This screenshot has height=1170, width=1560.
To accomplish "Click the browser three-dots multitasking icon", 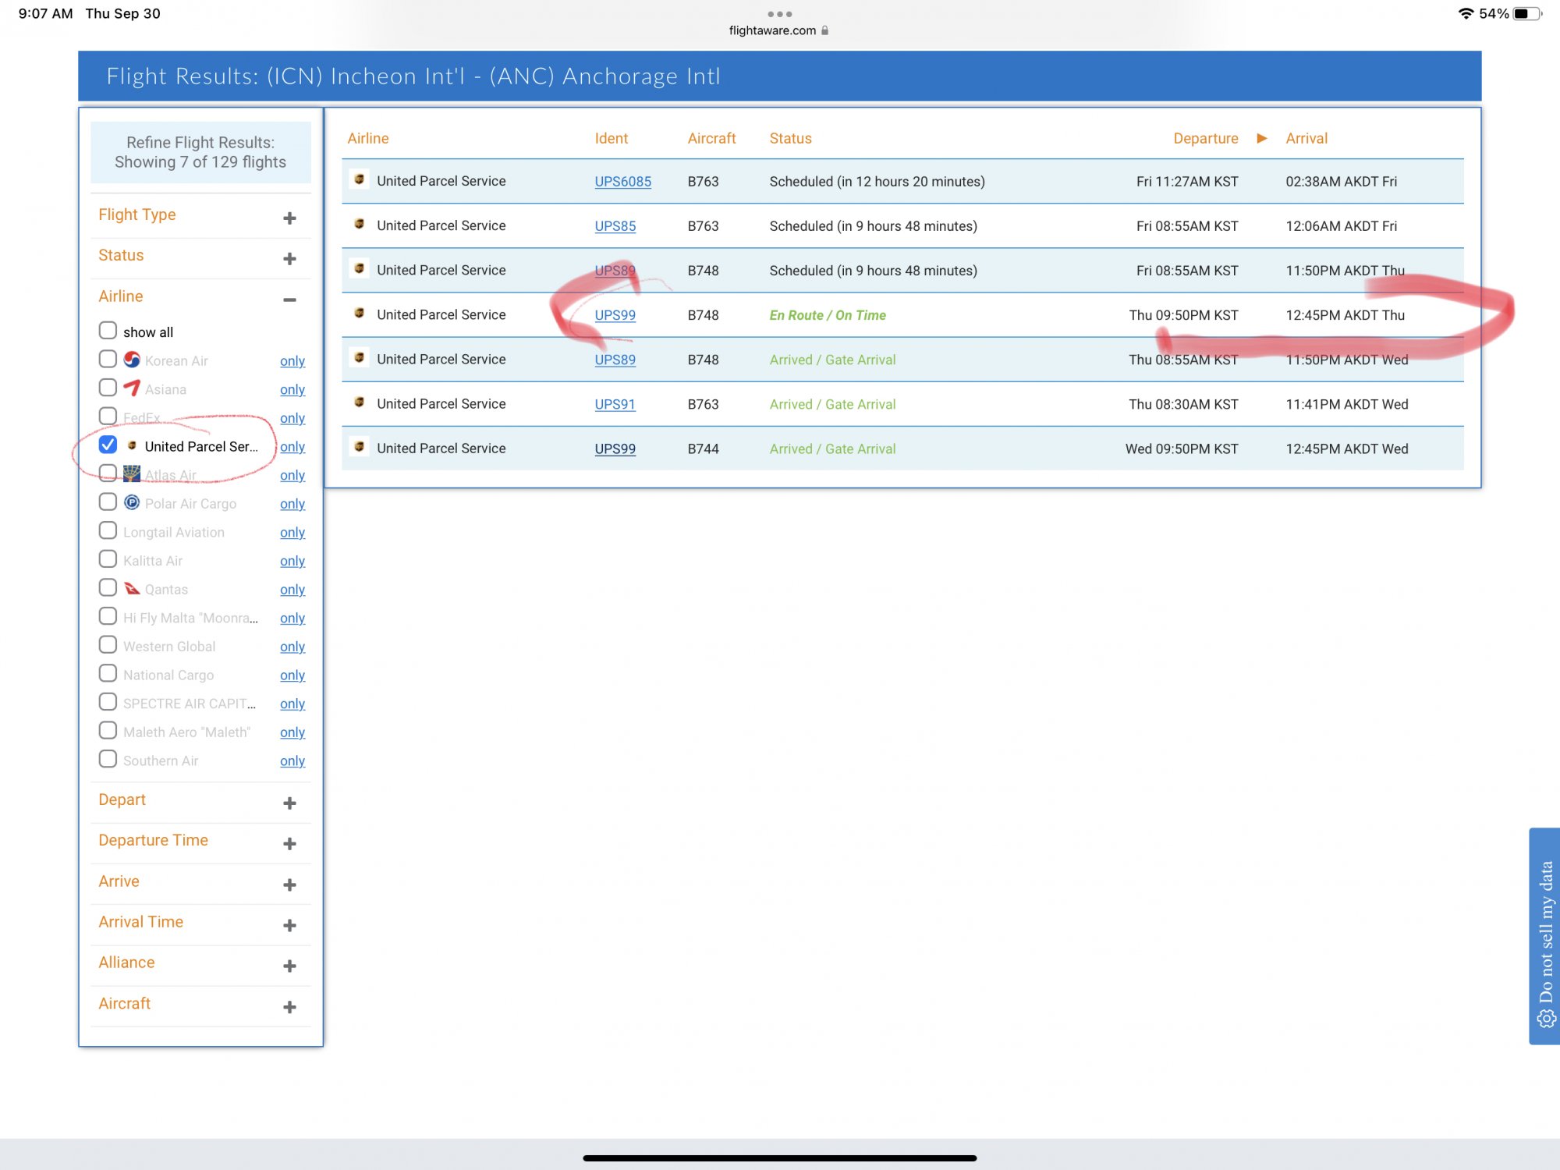I will (x=779, y=14).
